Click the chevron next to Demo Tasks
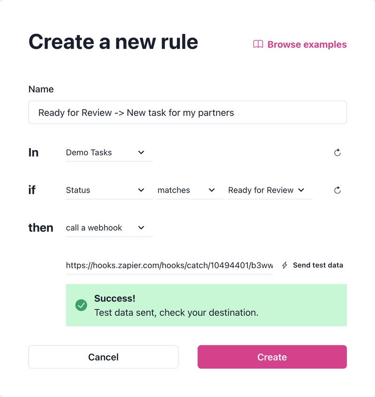Screen dimensions: 375x397 tap(142, 152)
